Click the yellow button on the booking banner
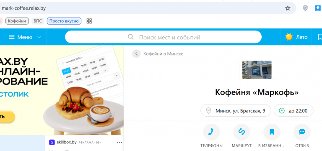The height and width of the screenshot is (151, 322). click(x=8, y=117)
